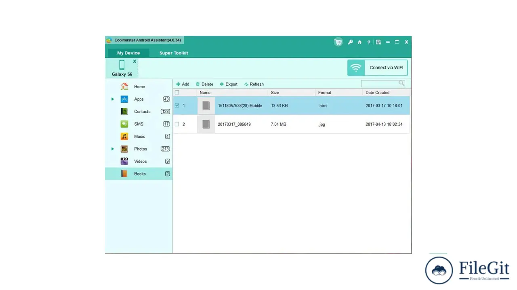Click size value 7.04 MB
Image resolution: width=517 pixels, height=290 pixels.
click(279, 124)
